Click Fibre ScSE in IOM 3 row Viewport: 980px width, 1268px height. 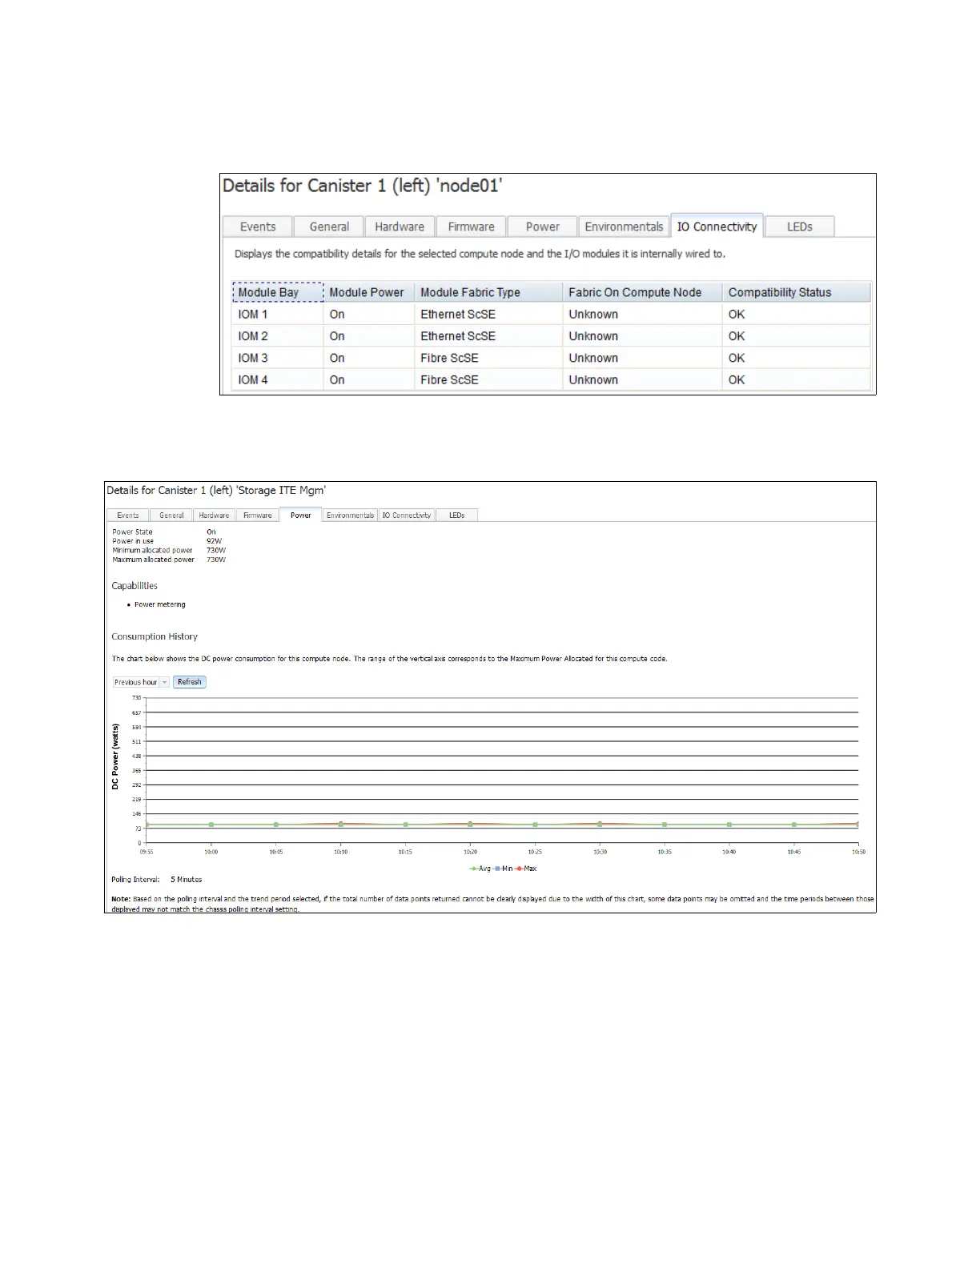pos(449,358)
